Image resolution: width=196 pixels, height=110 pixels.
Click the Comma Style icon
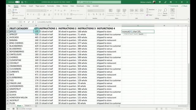tap(96, 14)
